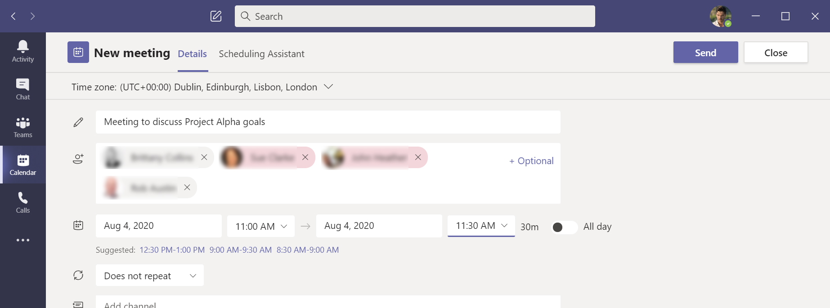The height and width of the screenshot is (308, 830).
Task: Open Calls from the sidebar
Action: pyautogui.click(x=22, y=203)
